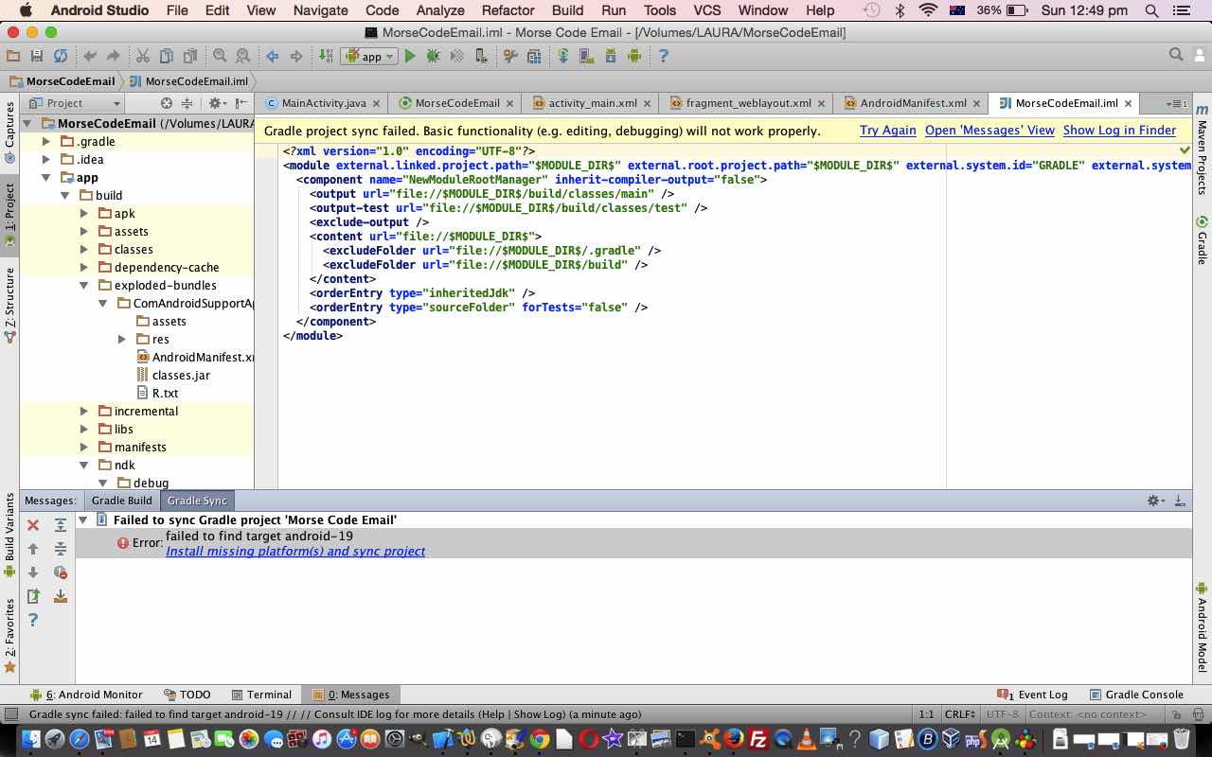Viewport: 1212px width, 757px height.
Task: Expand the .idea folder
Action: (45, 160)
